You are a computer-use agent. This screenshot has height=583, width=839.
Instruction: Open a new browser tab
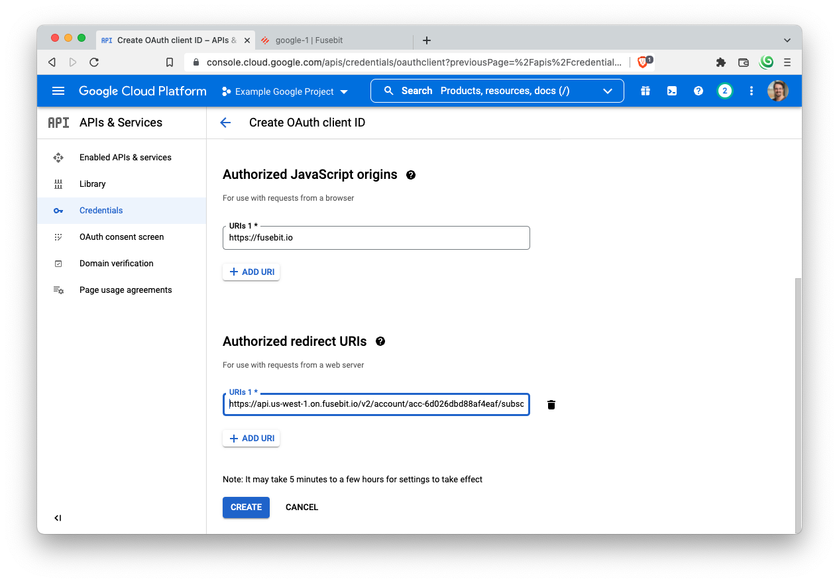(427, 40)
